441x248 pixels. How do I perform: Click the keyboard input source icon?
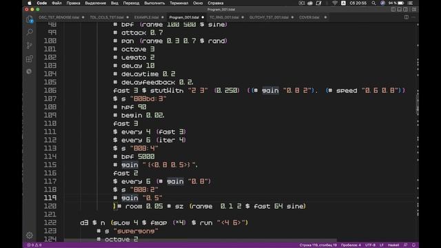(343, 3)
